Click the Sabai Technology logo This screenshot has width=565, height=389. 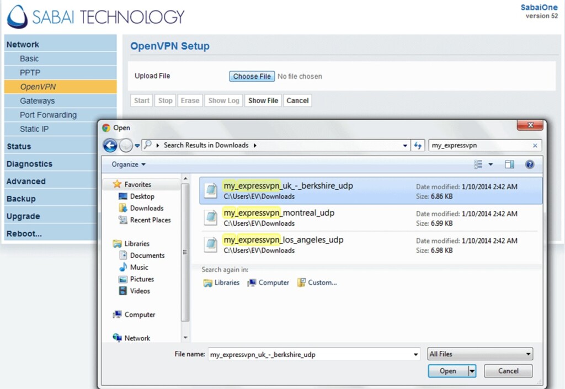pos(95,17)
